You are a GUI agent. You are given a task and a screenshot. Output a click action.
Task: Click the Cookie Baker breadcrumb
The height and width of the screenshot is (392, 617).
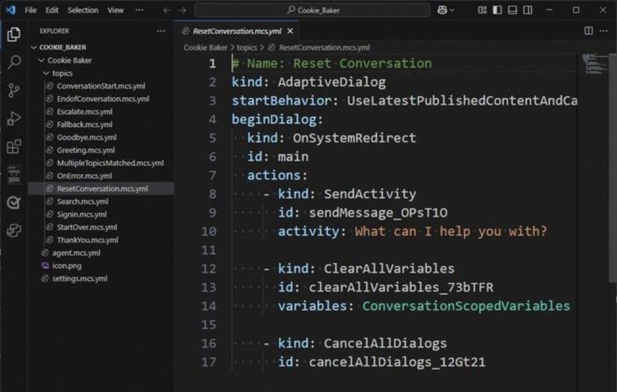click(206, 48)
